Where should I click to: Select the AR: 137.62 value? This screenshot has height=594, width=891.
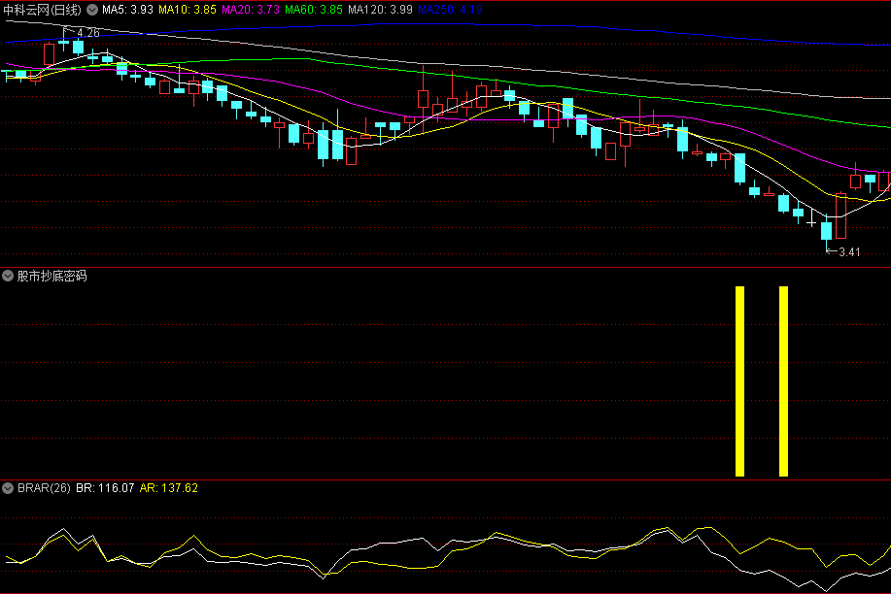pyautogui.click(x=169, y=488)
